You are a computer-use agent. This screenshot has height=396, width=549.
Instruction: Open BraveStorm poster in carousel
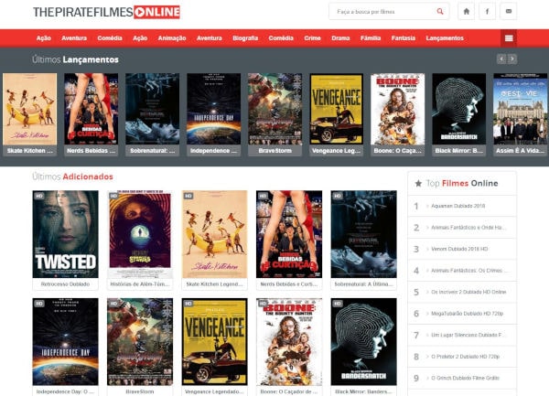tap(274, 109)
